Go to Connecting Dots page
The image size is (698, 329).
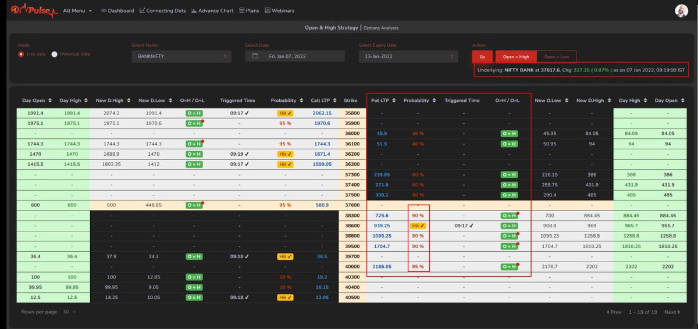click(x=163, y=10)
